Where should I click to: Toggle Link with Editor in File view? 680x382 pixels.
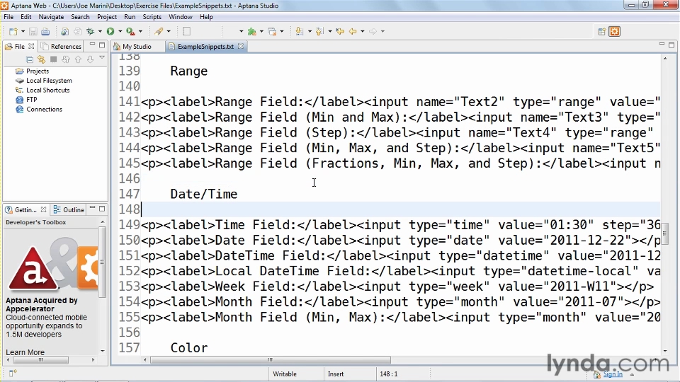pos(42,59)
